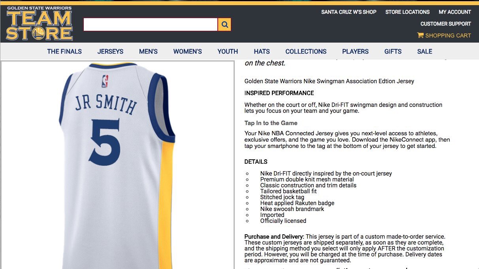479x269 pixels.
Task: Click 'Nike Dri-FIT directly inspired' bullet
Action: (x=326, y=174)
